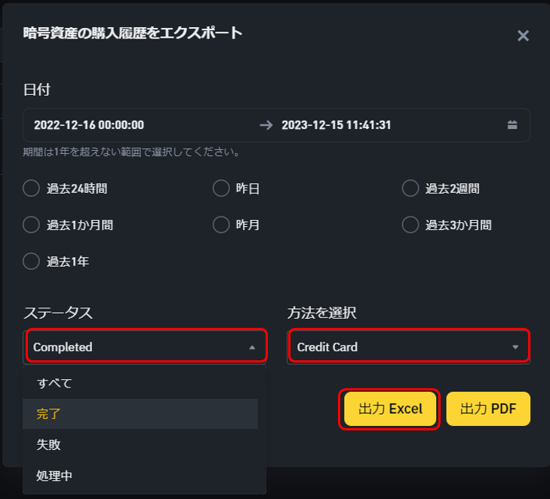Select the 過去2週間 radio button

[x=410, y=188]
